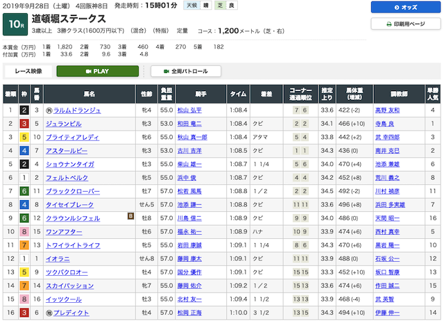The image size is (444, 323).
Task: Click the 地 mark icon beside プレディクト
Action: (x=49, y=313)
